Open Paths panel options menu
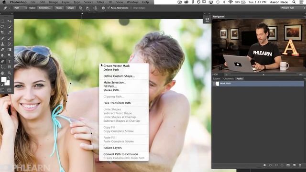Image resolution: width=306 pixels, height=172 pixels. click(305, 79)
